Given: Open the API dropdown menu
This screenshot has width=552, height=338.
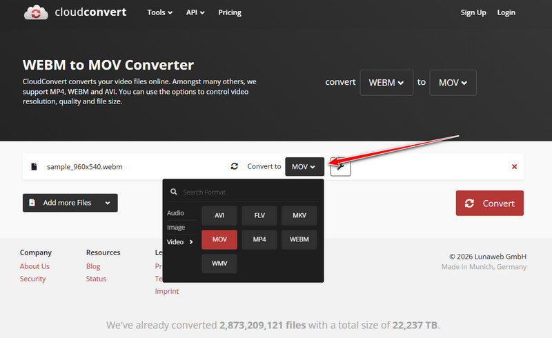Looking at the screenshot, I should 195,12.
